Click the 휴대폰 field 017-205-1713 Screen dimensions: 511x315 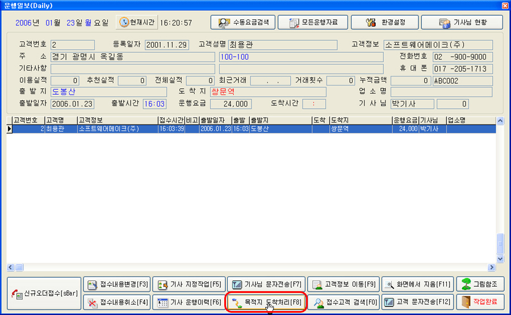(x=462, y=69)
